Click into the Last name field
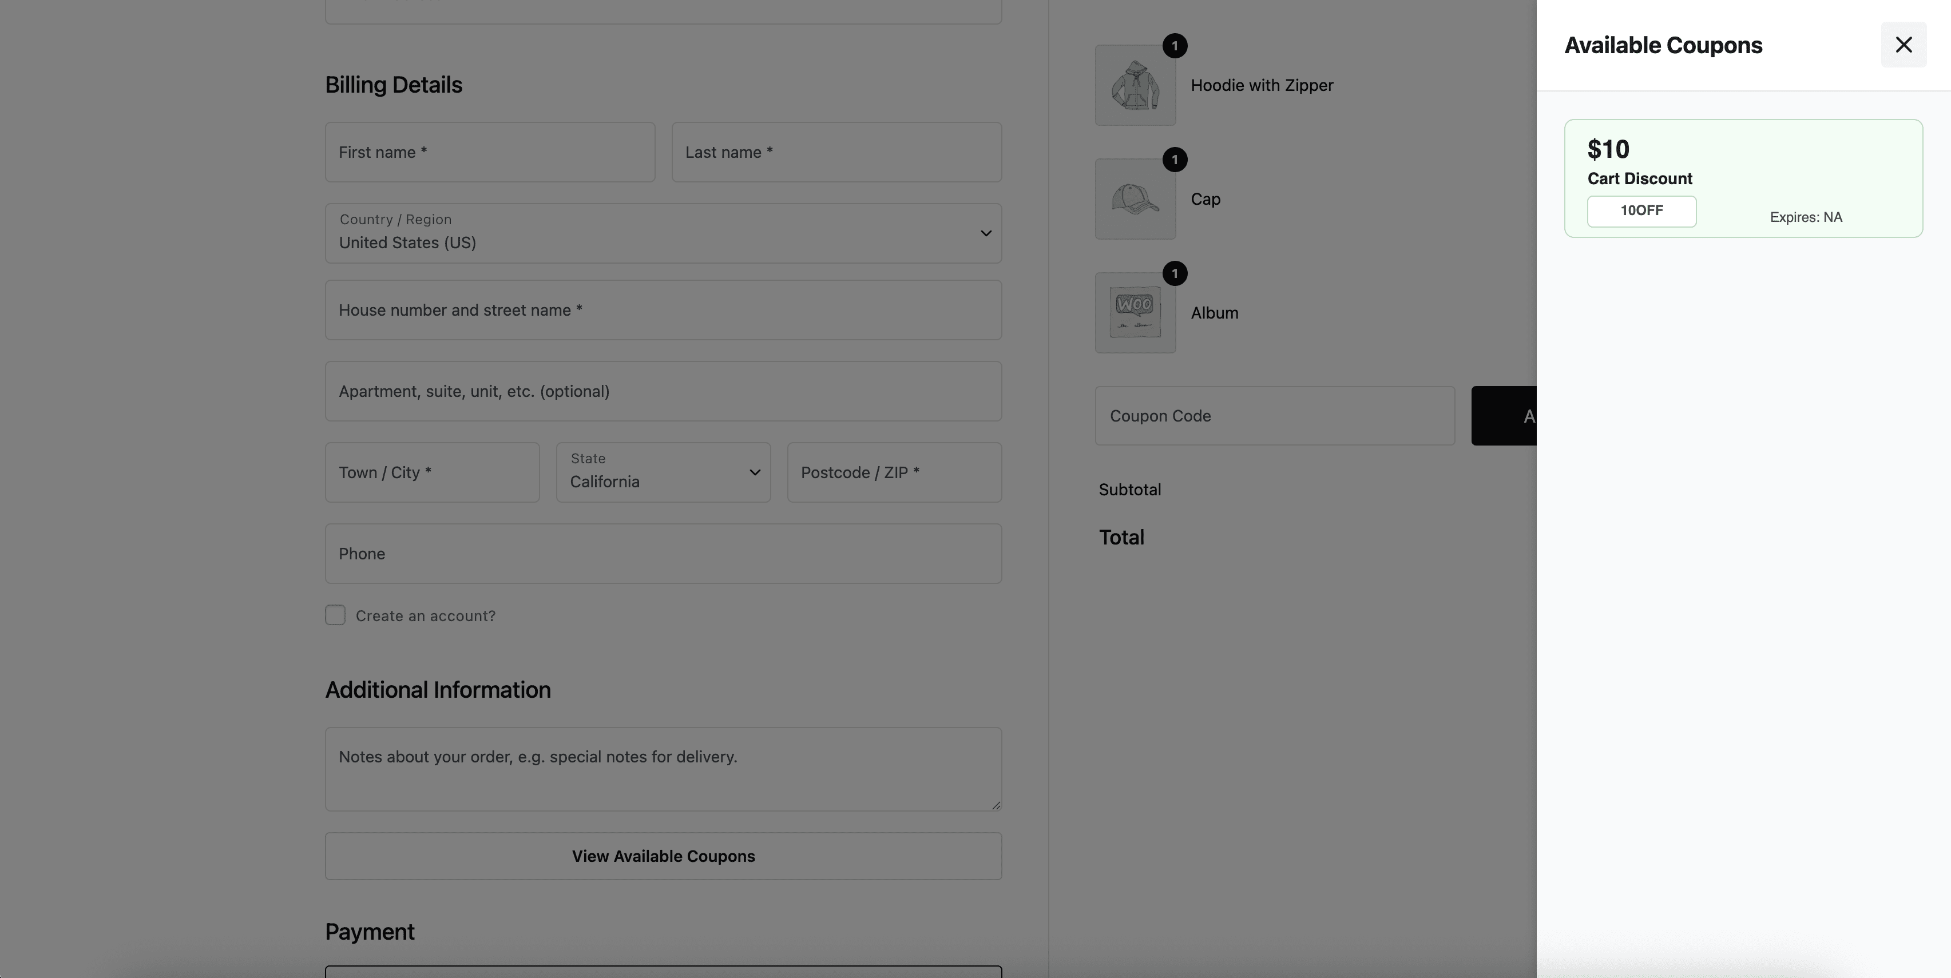The width and height of the screenshot is (1951, 978). pos(836,152)
